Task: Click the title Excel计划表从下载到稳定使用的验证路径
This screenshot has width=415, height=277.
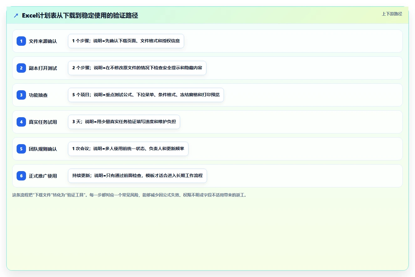Action: click(x=80, y=15)
